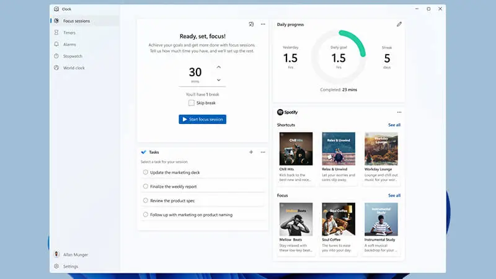Toggle the Skip break checkbox
The image size is (496, 279).
pos(192,103)
